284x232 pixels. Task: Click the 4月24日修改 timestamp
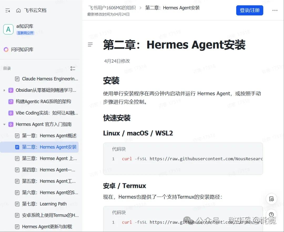coord(117,61)
